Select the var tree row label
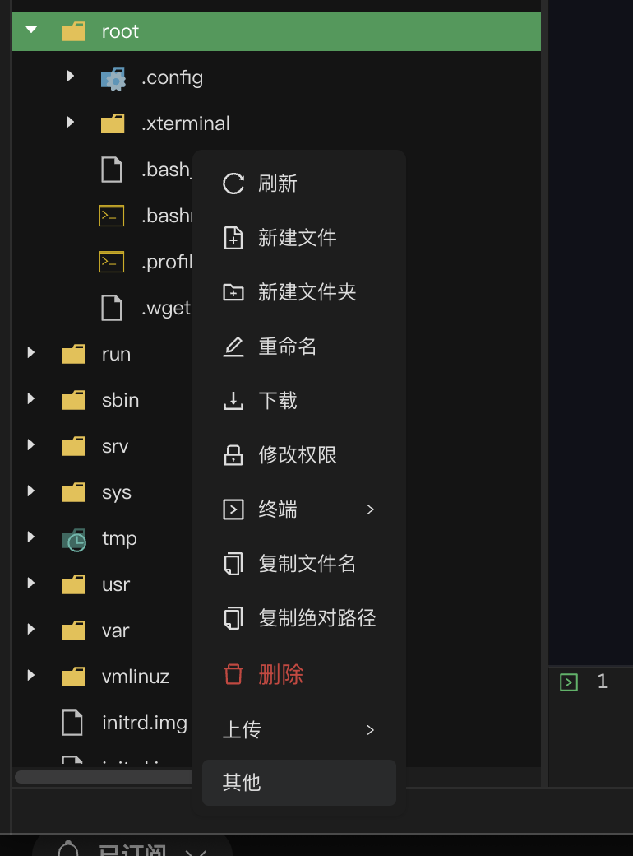 pos(116,631)
